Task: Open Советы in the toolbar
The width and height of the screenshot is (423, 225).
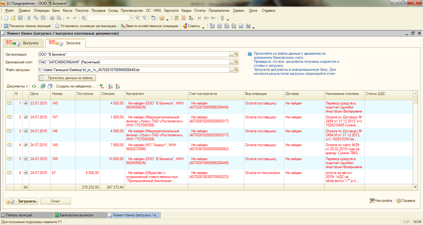Action: pyautogui.click(x=191, y=26)
